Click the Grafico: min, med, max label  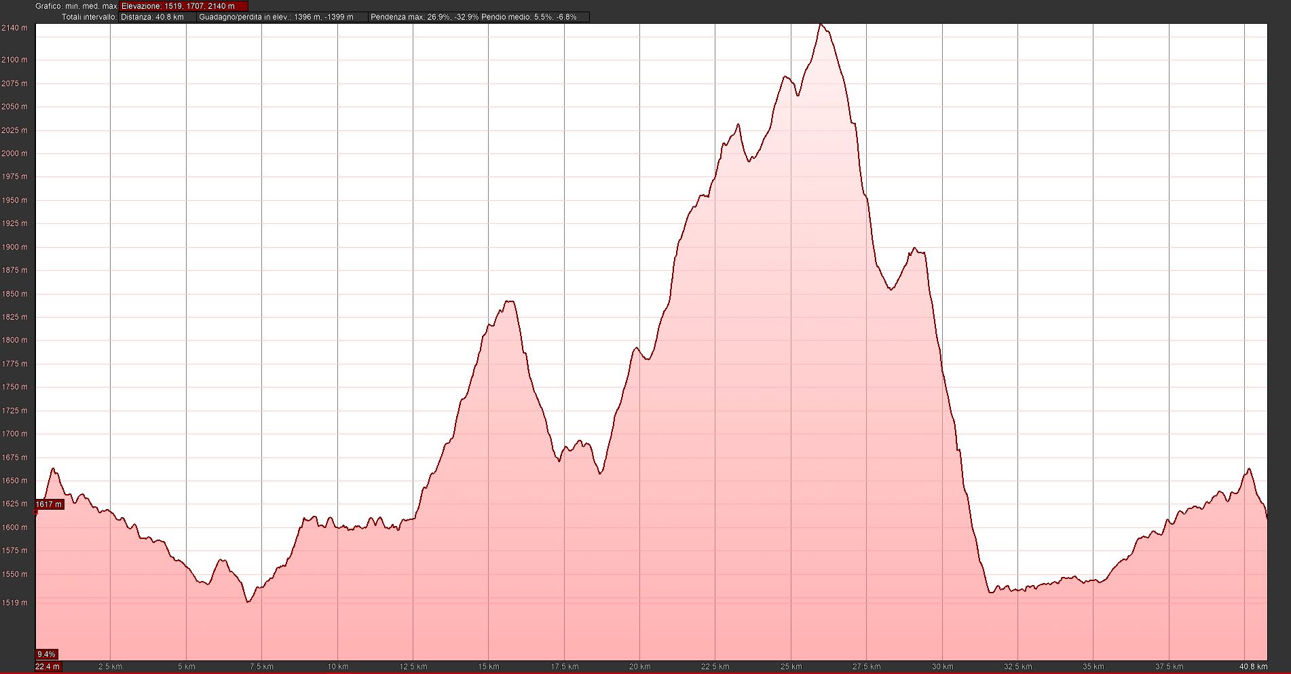click(x=76, y=6)
